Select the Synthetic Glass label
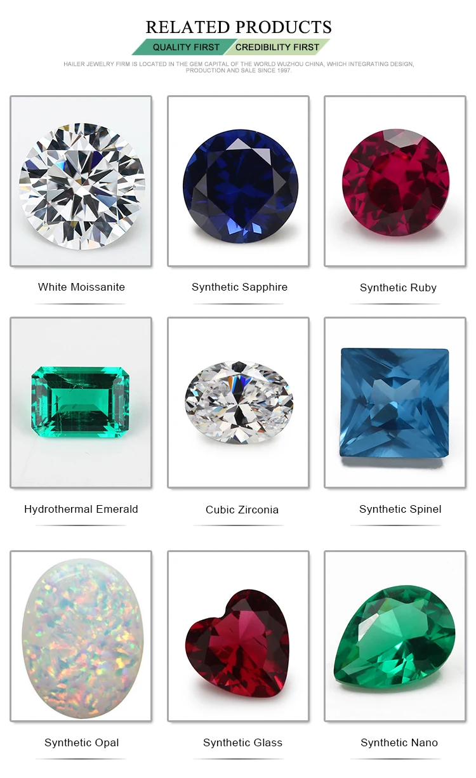This screenshot has width=476, height=778. (x=242, y=743)
